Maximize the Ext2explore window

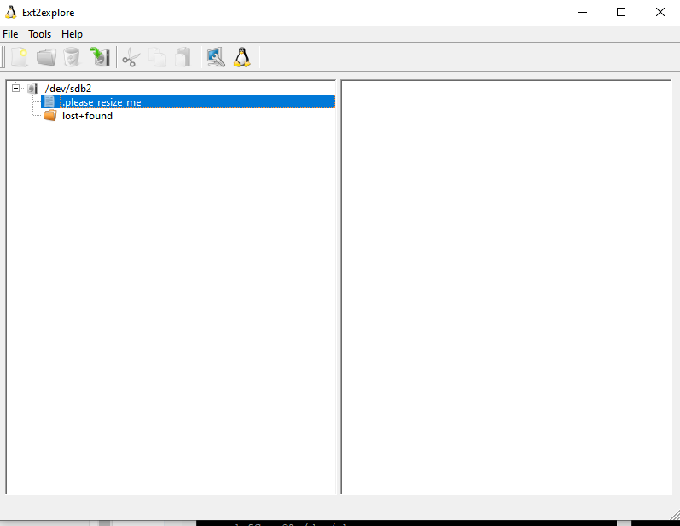[x=621, y=12]
